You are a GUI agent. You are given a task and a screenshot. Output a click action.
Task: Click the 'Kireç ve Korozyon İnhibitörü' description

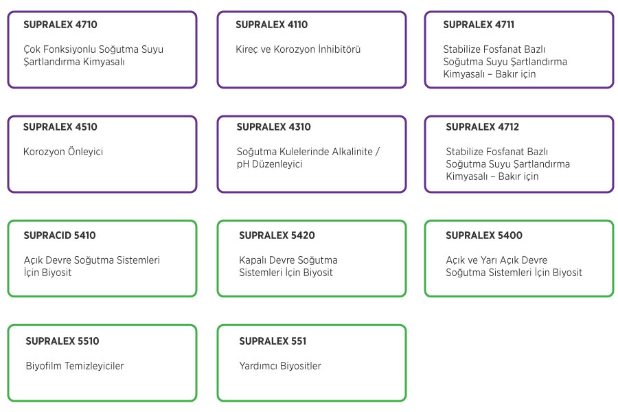point(298,49)
